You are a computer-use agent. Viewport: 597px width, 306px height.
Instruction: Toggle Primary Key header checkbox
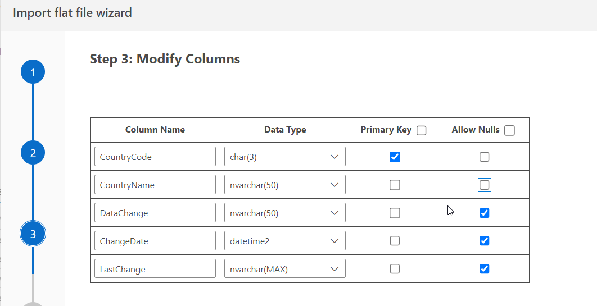[x=422, y=131]
